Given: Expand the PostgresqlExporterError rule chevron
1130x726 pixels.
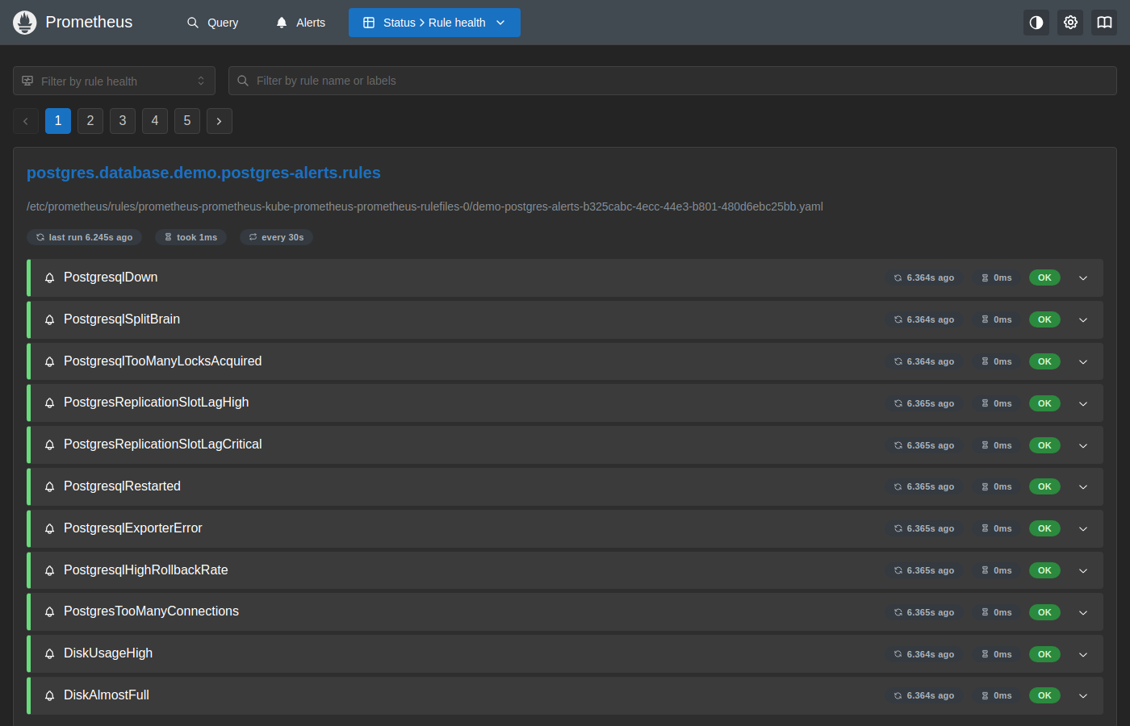Looking at the screenshot, I should coord(1083,529).
